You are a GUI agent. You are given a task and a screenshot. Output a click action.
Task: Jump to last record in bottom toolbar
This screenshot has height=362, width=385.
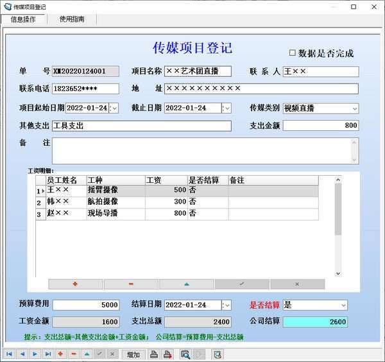point(48,354)
